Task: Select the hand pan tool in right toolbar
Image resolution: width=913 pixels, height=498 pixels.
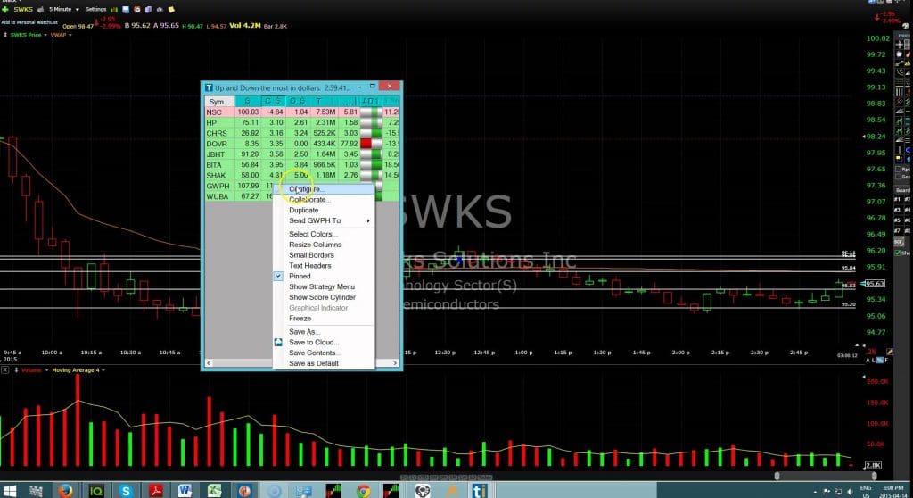Action: coord(899,54)
